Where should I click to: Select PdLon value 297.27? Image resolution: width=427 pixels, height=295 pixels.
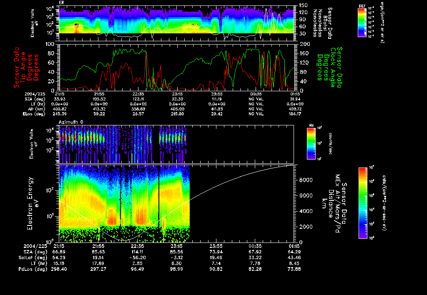pyautogui.click(x=98, y=269)
